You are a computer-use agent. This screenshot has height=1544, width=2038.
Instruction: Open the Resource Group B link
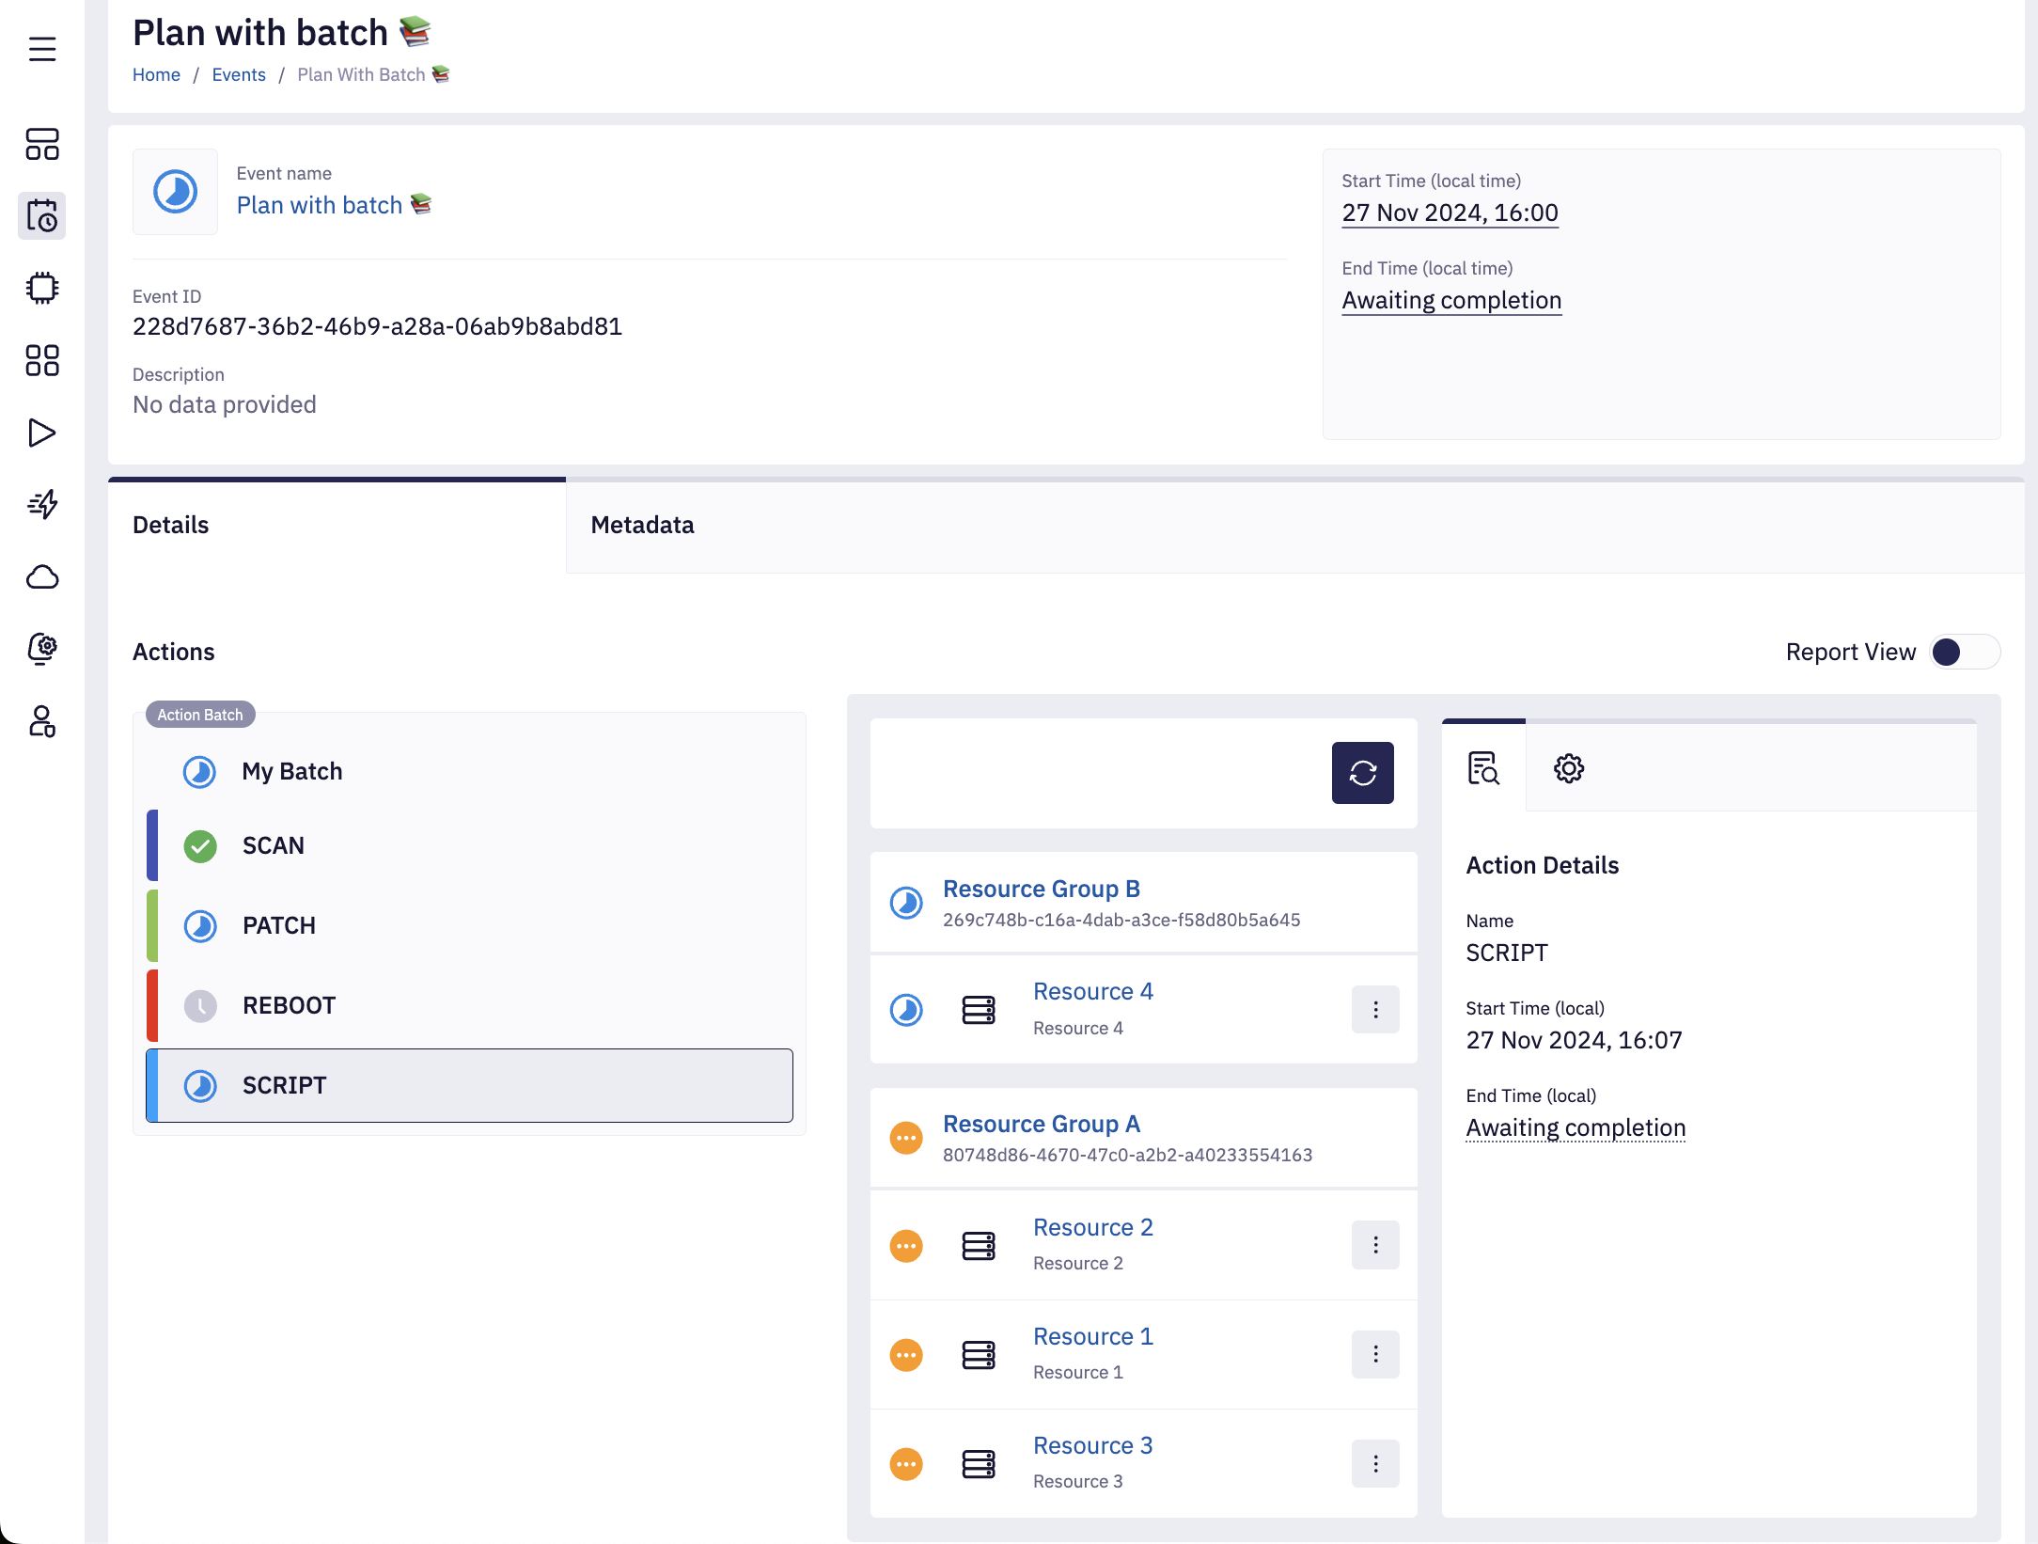tap(1042, 889)
